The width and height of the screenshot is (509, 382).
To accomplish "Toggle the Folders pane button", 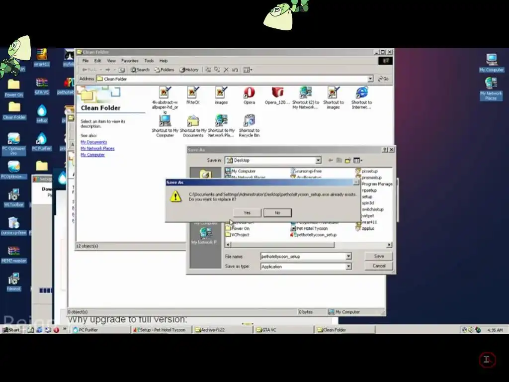I will [164, 70].
